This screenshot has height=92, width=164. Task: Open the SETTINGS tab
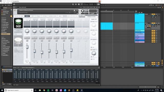coord(45,16)
